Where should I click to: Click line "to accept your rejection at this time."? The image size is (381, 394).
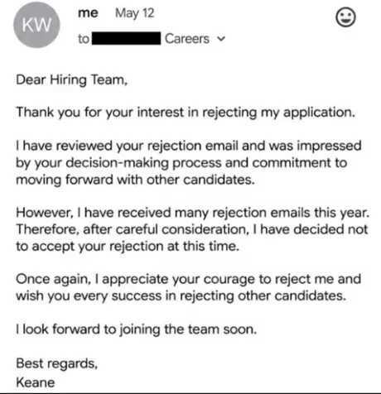point(128,247)
